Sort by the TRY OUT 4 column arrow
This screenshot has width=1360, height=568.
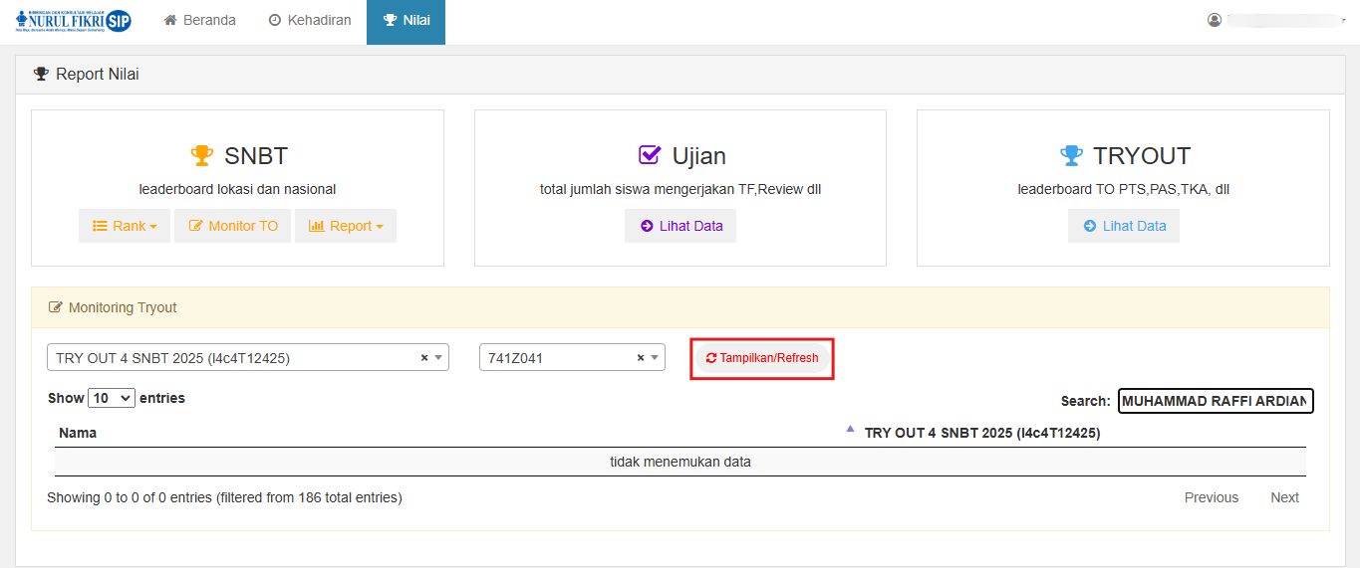[x=850, y=429]
